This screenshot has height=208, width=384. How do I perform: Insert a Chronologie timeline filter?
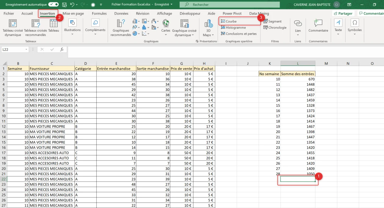[275, 27]
